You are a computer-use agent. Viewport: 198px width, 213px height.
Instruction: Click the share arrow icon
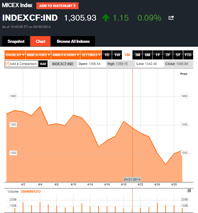pos(171,18)
